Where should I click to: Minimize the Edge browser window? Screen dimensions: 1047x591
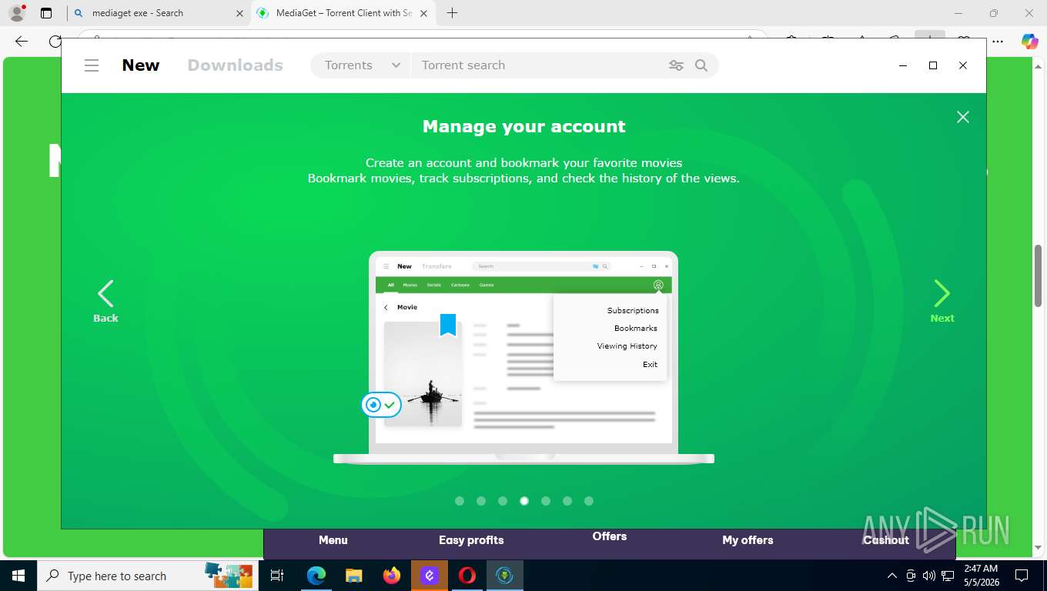coord(958,13)
